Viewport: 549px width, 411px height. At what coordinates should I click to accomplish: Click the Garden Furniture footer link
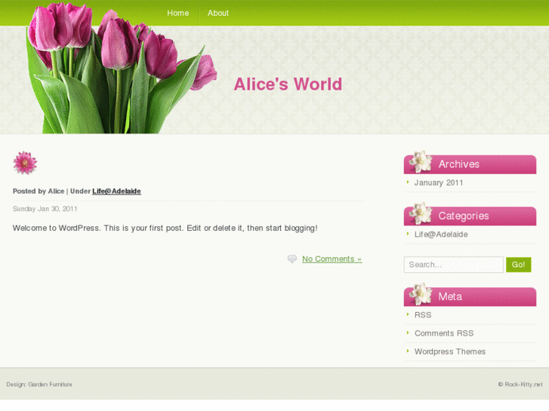coord(50,385)
